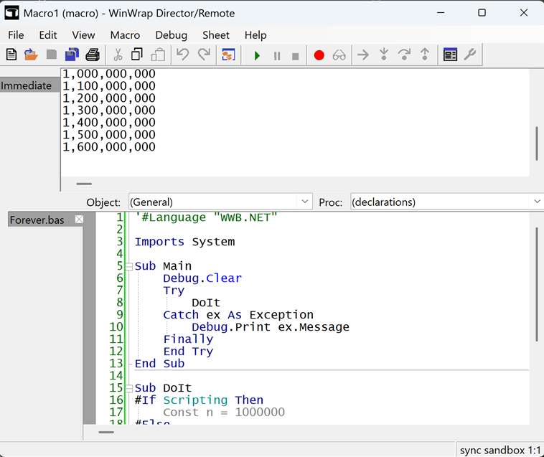The image size is (544, 457).
Task: Open a file with the folder icon
Action: [x=31, y=55]
